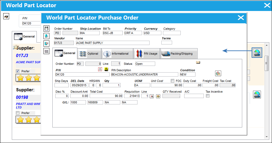The width and height of the screenshot is (272, 143).
Task: Click the Total Cost field
Action: [x=106, y=96]
